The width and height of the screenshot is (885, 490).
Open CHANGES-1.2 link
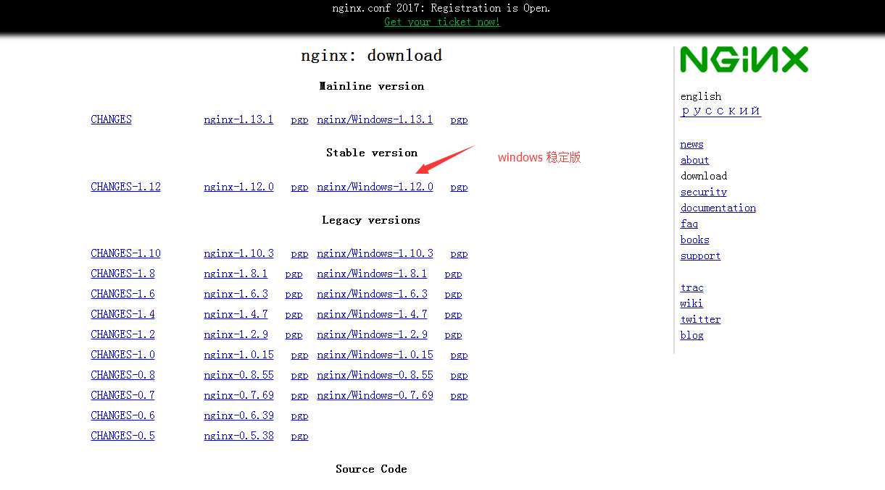tap(122, 334)
